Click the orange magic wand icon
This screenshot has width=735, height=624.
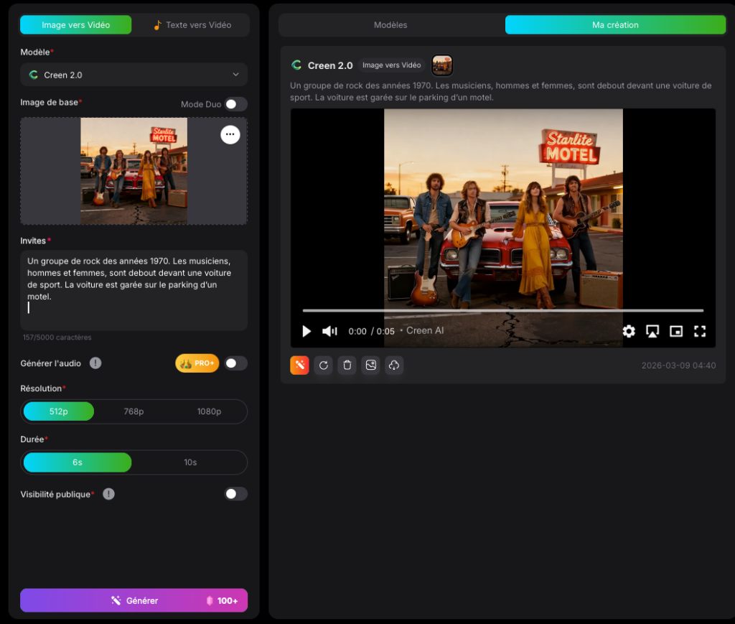pos(299,365)
